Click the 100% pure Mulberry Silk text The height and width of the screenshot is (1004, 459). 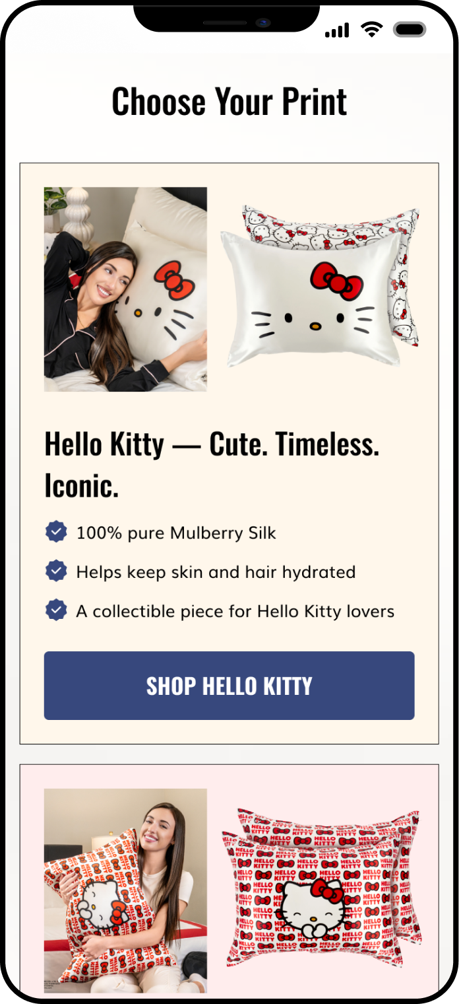point(176,532)
